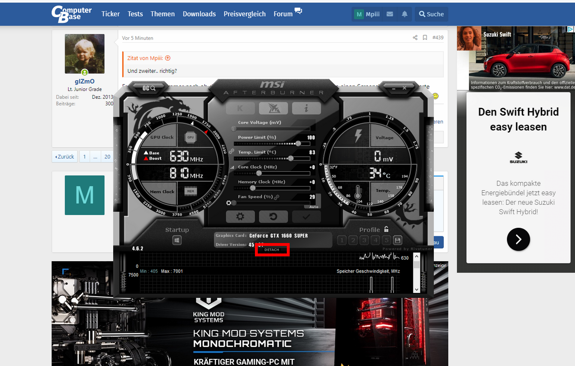
Task: Click the GPU chip icon in the clock gauge
Action: coord(191,137)
